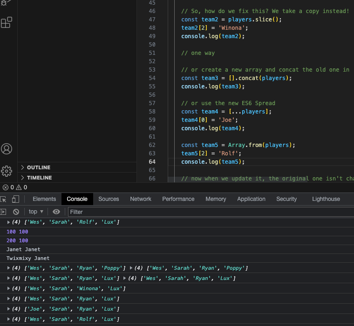Toggle the device toolbar emulation
Image resolution: width=354 pixels, height=326 pixels.
[15, 199]
